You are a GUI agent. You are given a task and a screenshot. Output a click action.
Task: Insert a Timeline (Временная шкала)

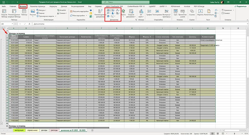(183, 13)
